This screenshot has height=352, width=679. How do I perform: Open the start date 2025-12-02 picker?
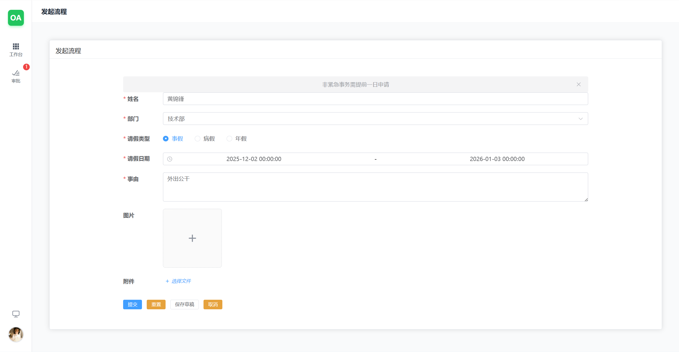click(254, 159)
